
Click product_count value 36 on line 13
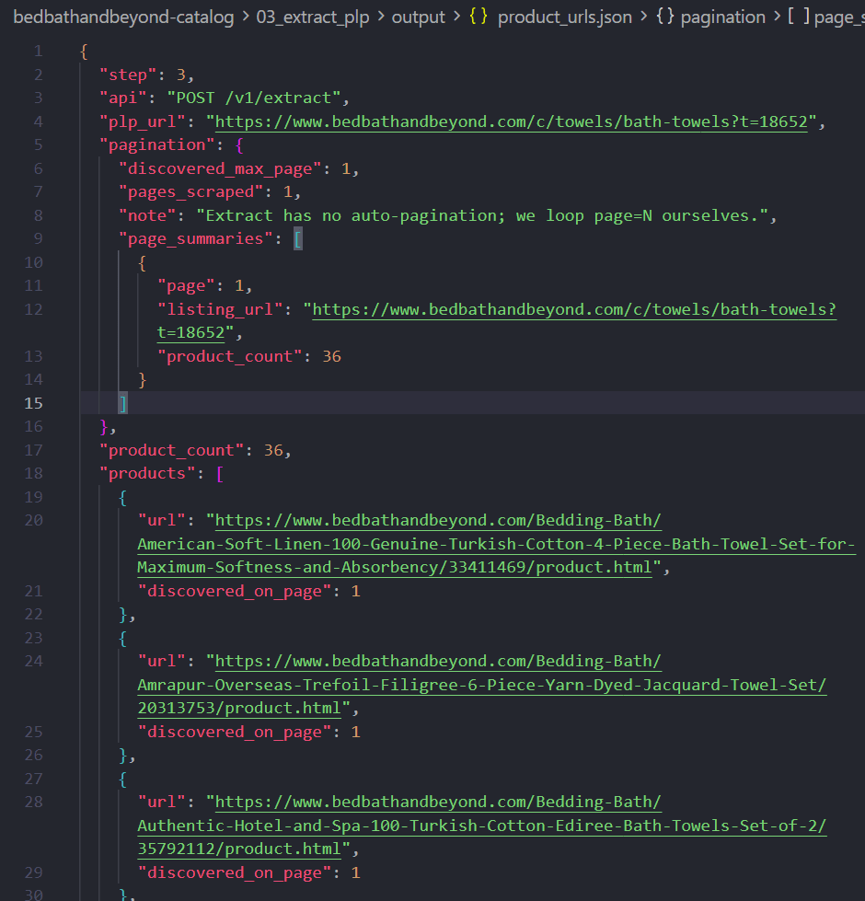[331, 357]
